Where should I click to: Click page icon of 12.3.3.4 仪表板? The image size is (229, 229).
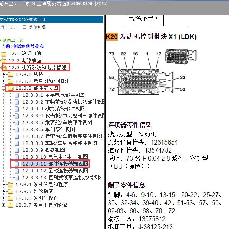point(17,116)
